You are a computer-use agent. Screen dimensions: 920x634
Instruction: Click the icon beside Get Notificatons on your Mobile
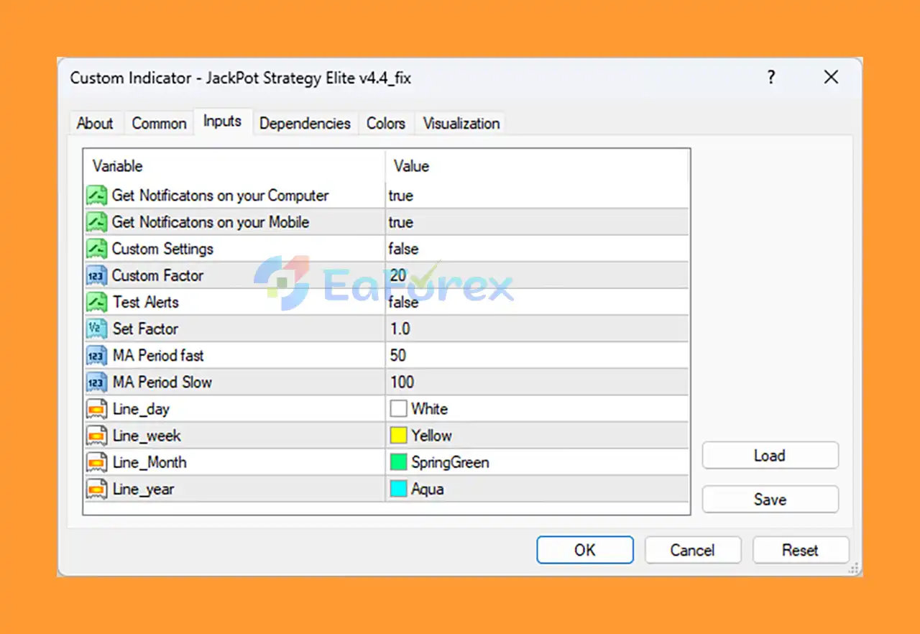click(96, 222)
